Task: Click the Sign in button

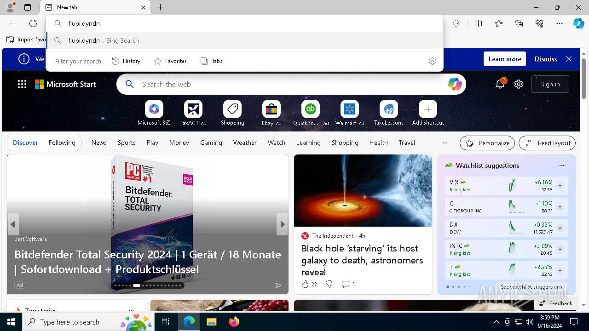Action: 550,84
